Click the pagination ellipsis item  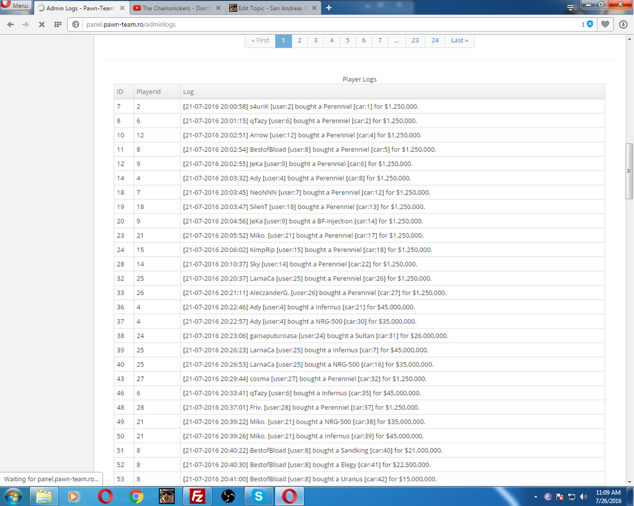397,41
